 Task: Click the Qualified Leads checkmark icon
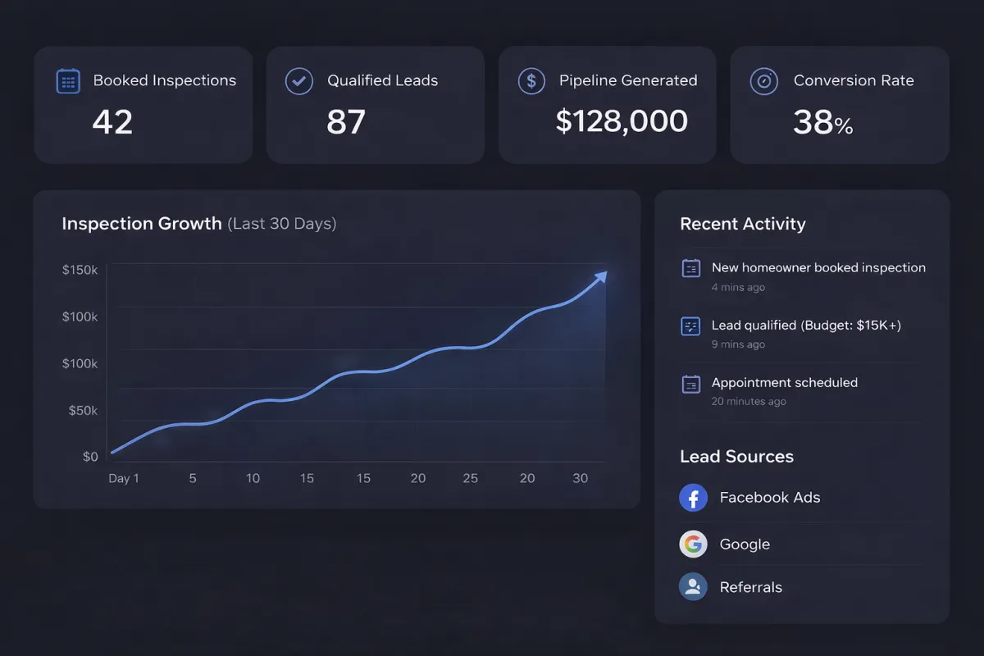coord(298,81)
